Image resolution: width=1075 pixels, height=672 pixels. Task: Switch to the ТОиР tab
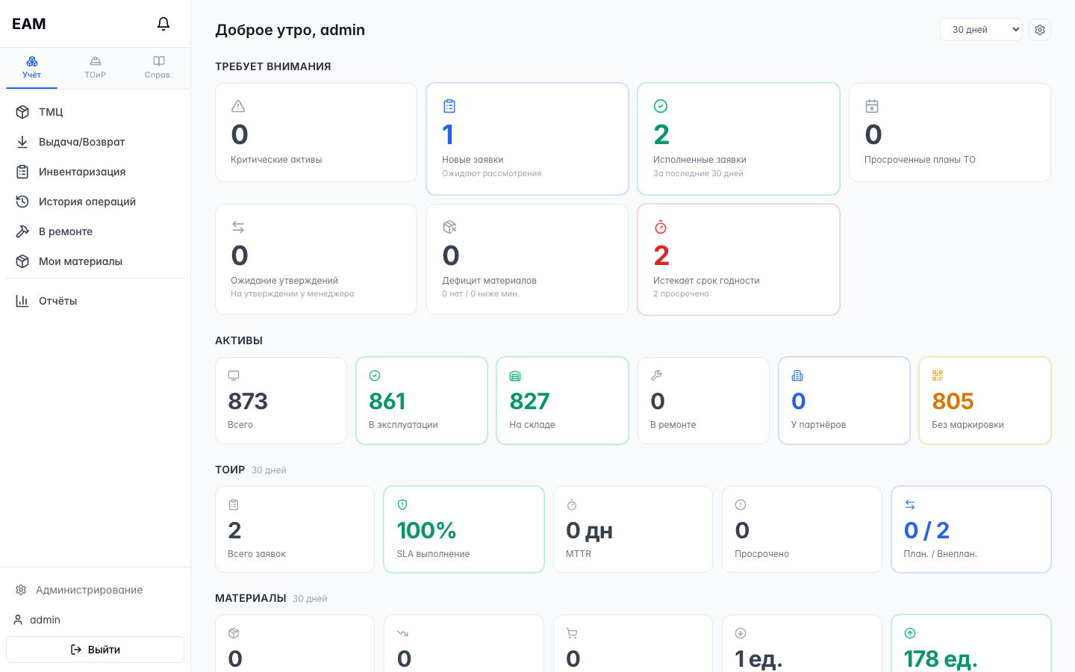pos(95,68)
